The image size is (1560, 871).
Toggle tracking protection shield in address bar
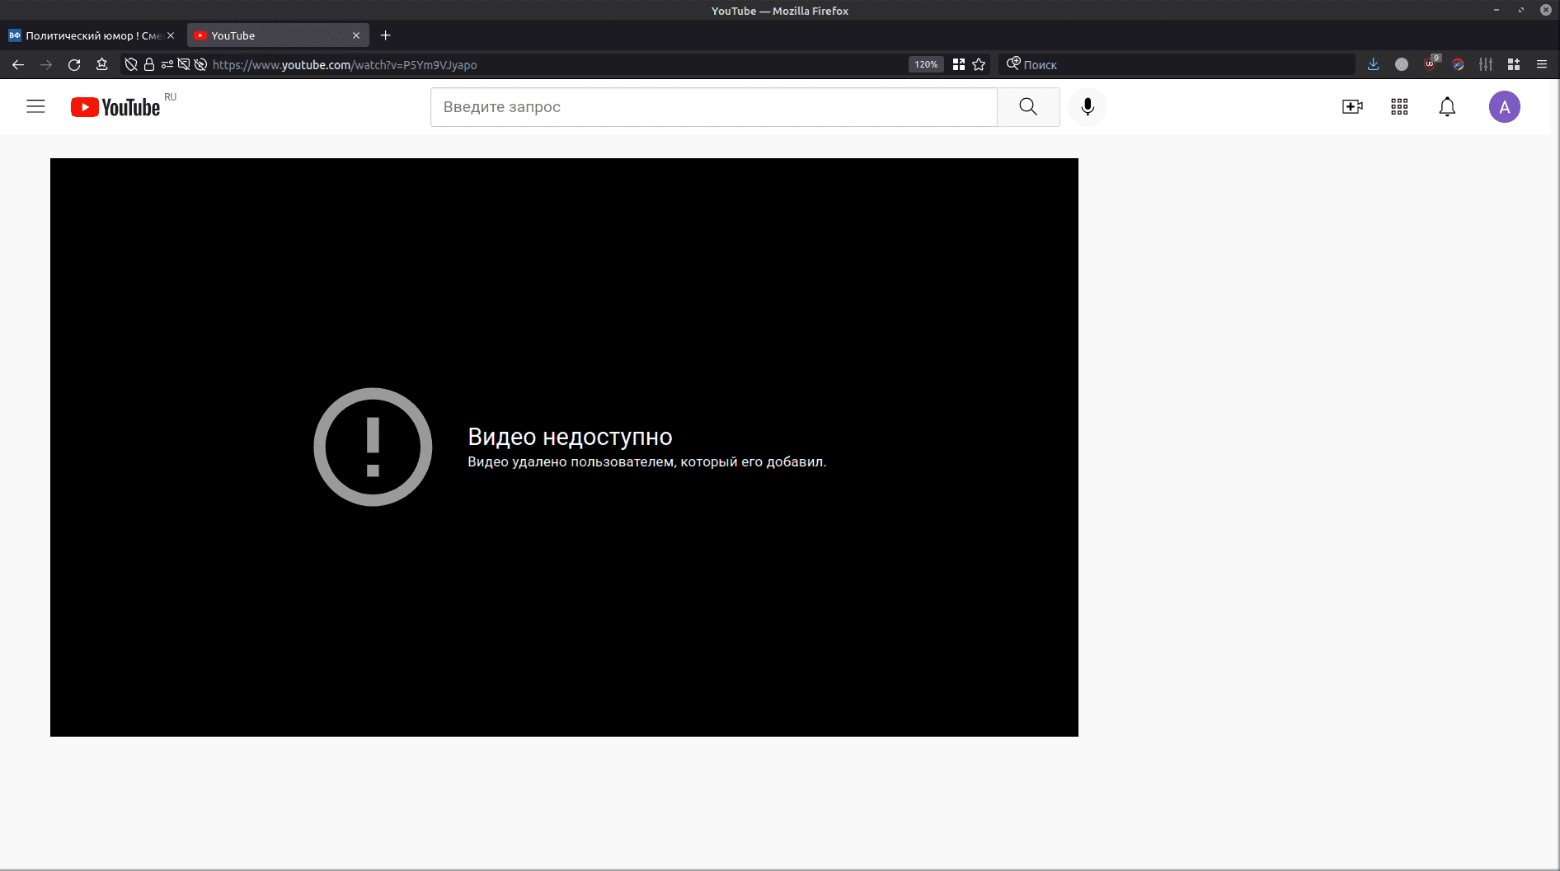130,64
